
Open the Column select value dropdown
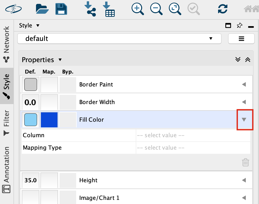193,135
